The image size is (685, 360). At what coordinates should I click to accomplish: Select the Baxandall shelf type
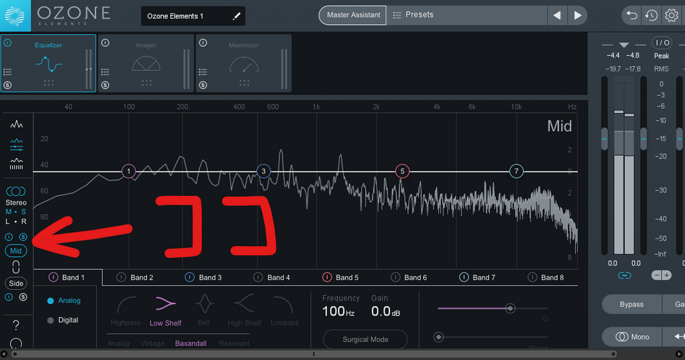tap(191, 343)
